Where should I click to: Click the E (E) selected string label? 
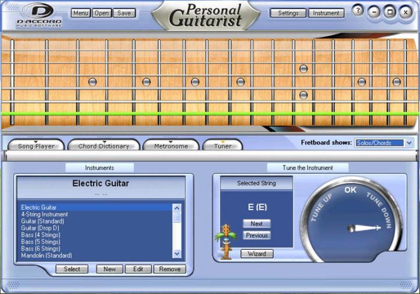point(257,207)
